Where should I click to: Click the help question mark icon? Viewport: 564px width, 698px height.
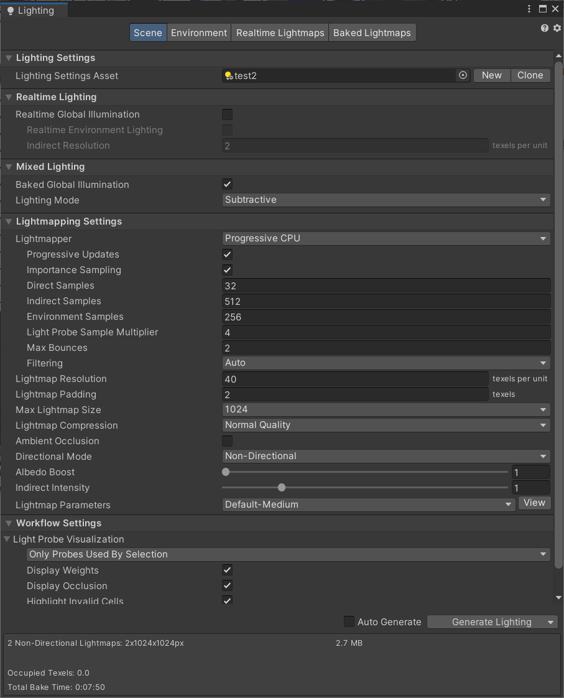coord(544,28)
